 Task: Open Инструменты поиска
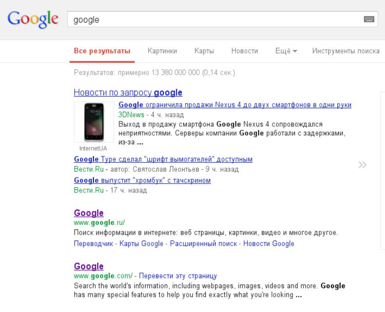point(346,51)
